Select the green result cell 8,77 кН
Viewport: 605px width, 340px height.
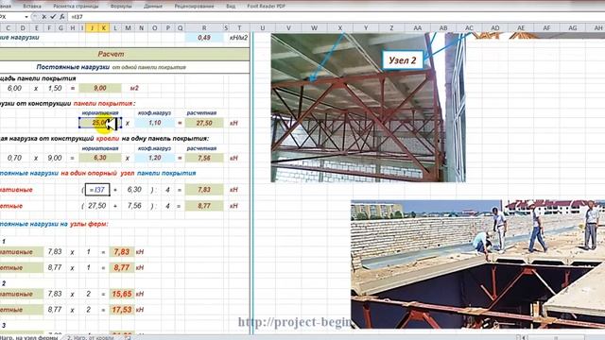pos(204,206)
